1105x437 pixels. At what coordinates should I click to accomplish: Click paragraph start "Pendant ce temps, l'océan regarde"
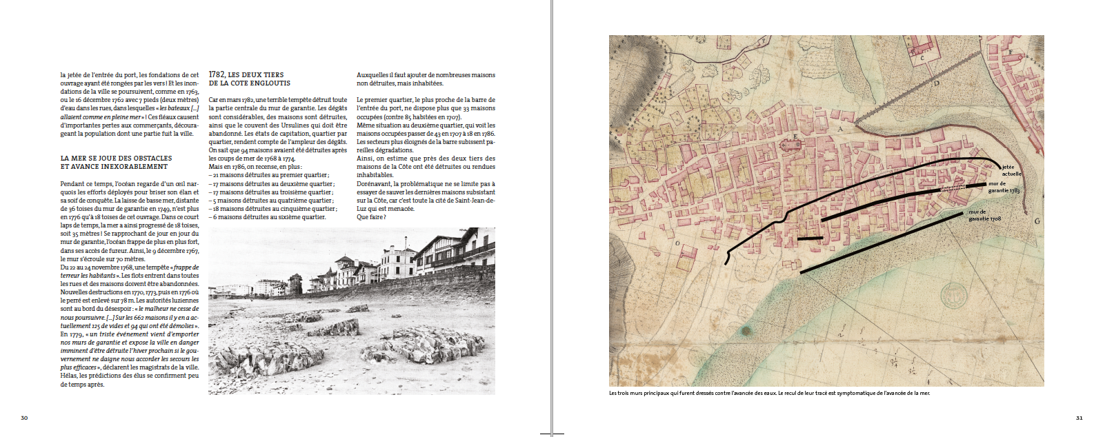coord(129,184)
